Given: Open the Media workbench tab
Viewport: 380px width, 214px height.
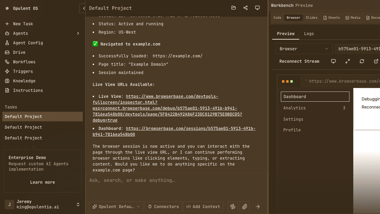Looking at the screenshot, I should 353,18.
